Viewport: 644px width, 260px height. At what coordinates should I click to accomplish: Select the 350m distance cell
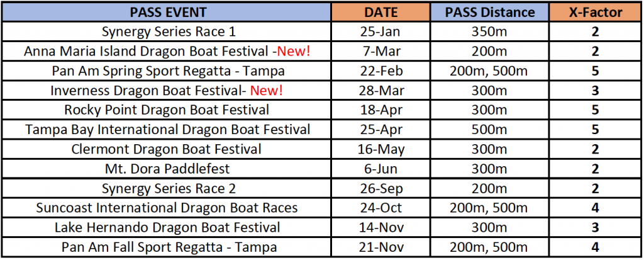[x=490, y=31]
